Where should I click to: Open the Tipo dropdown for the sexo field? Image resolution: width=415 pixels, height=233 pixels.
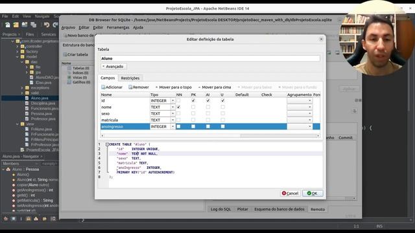tap(173, 114)
